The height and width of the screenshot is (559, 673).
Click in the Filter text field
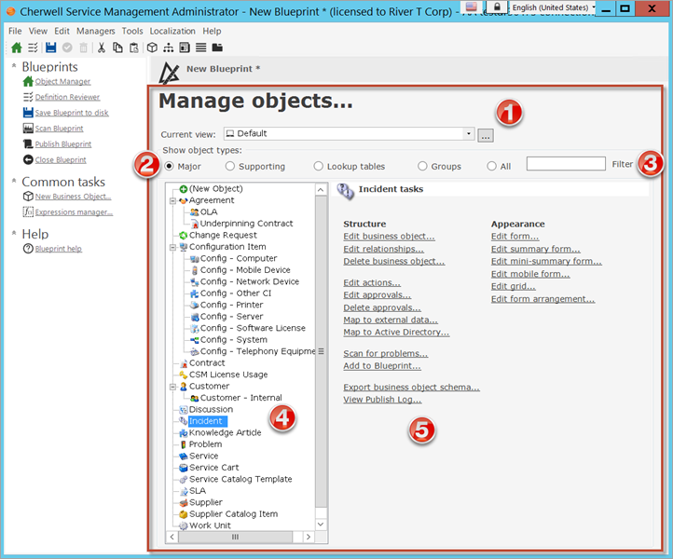coord(566,163)
